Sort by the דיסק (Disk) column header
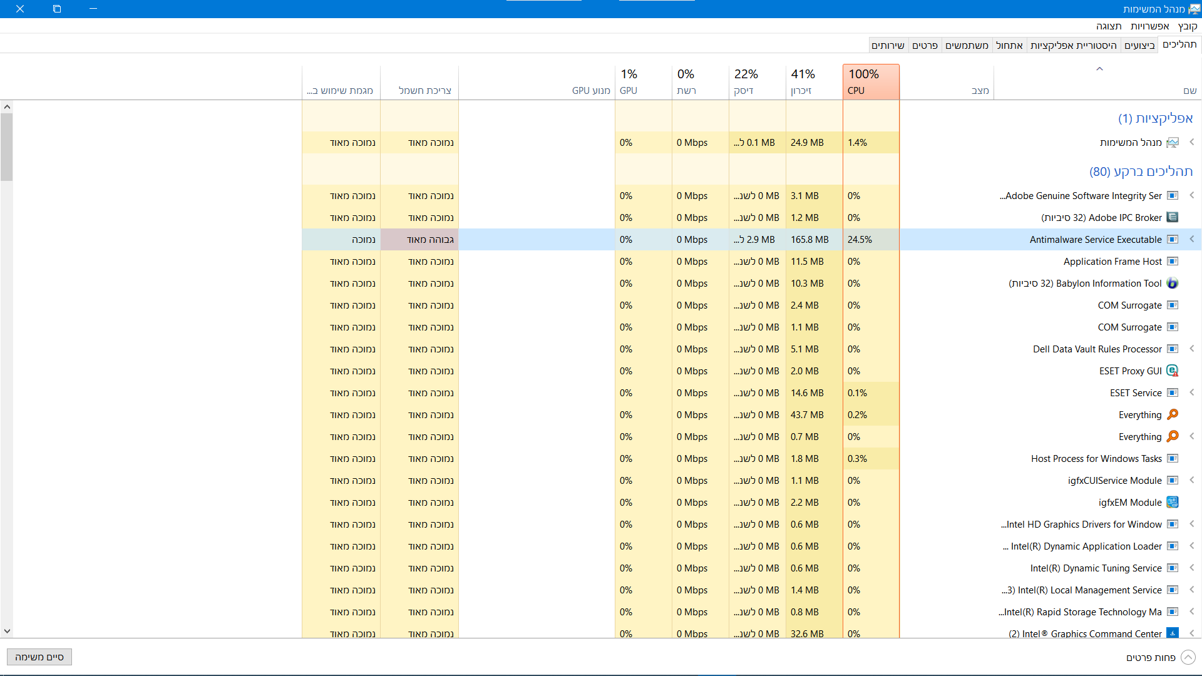 pos(757,82)
